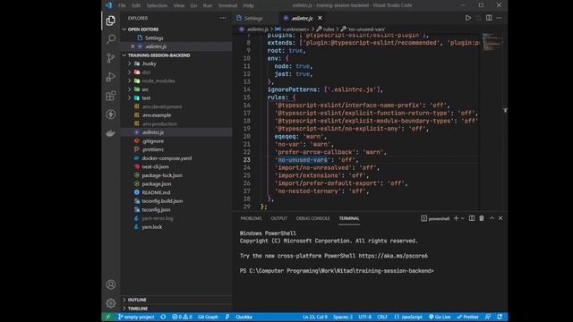
Task: Expand the Outline section
Action: (124, 300)
